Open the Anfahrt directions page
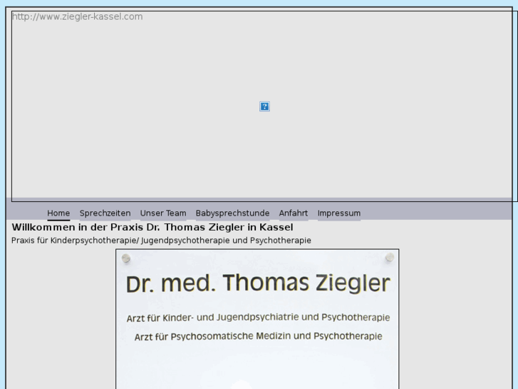 click(294, 213)
